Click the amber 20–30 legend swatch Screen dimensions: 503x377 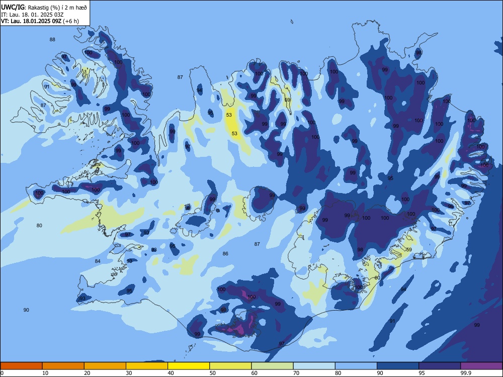(x=105, y=366)
